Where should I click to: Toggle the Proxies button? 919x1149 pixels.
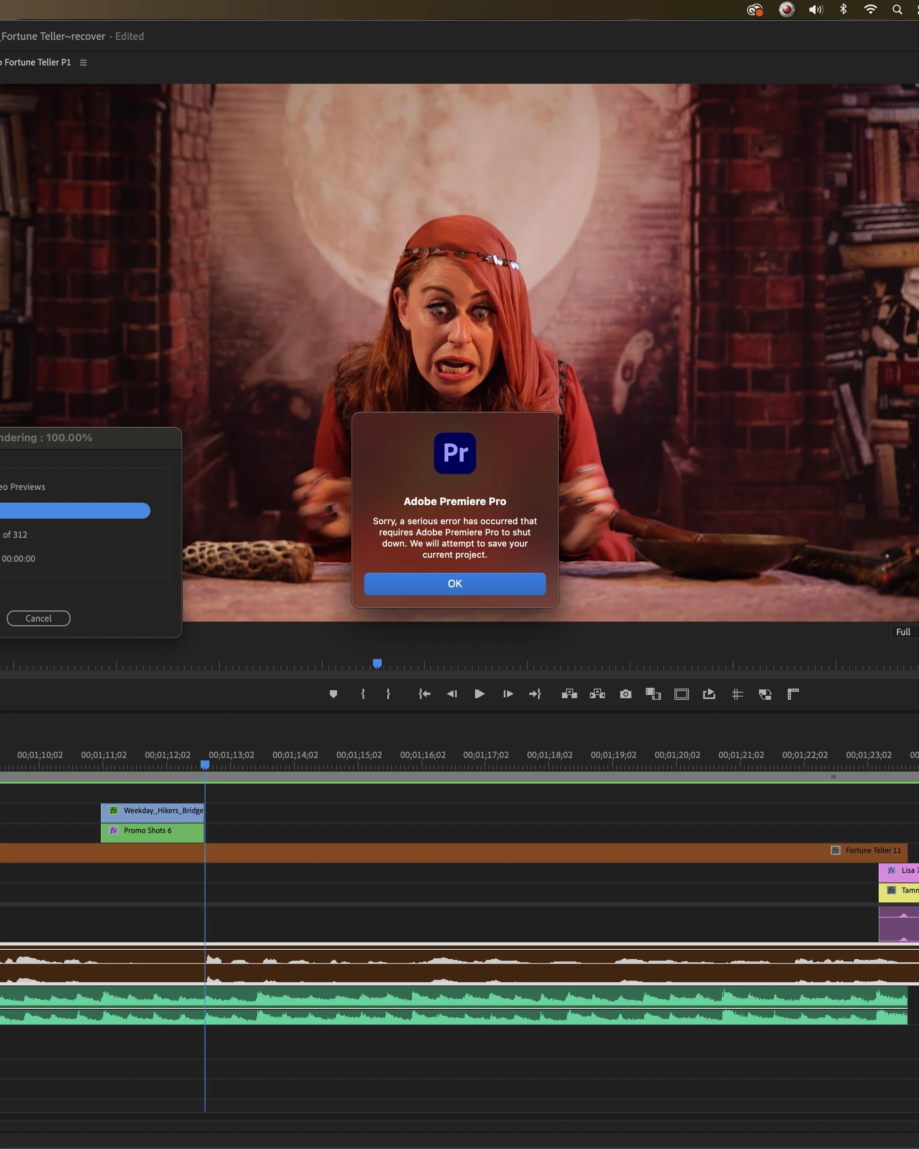(x=765, y=694)
